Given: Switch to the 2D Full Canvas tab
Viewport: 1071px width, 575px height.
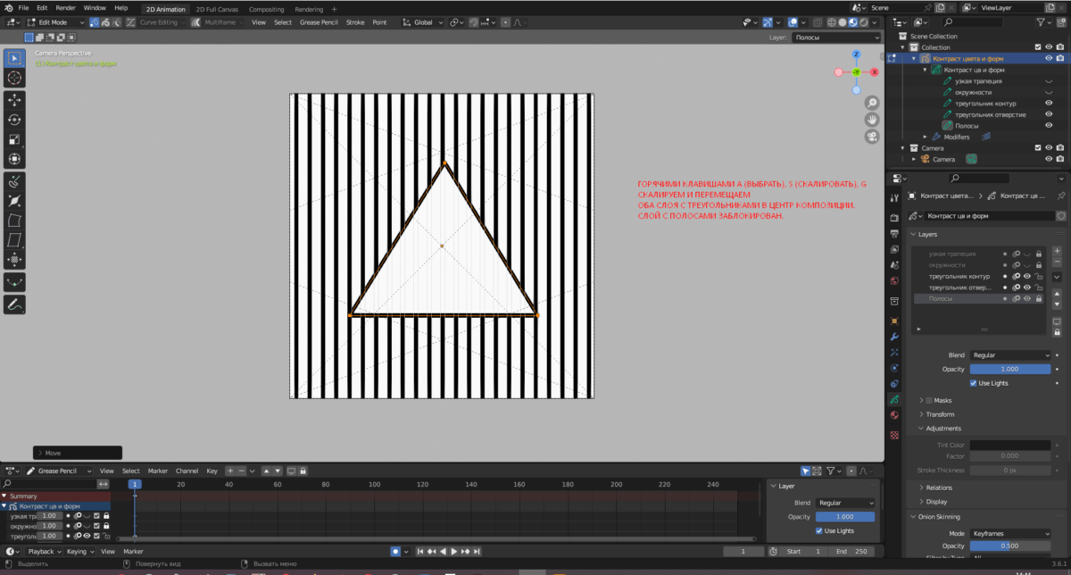Looking at the screenshot, I should click(x=218, y=8).
